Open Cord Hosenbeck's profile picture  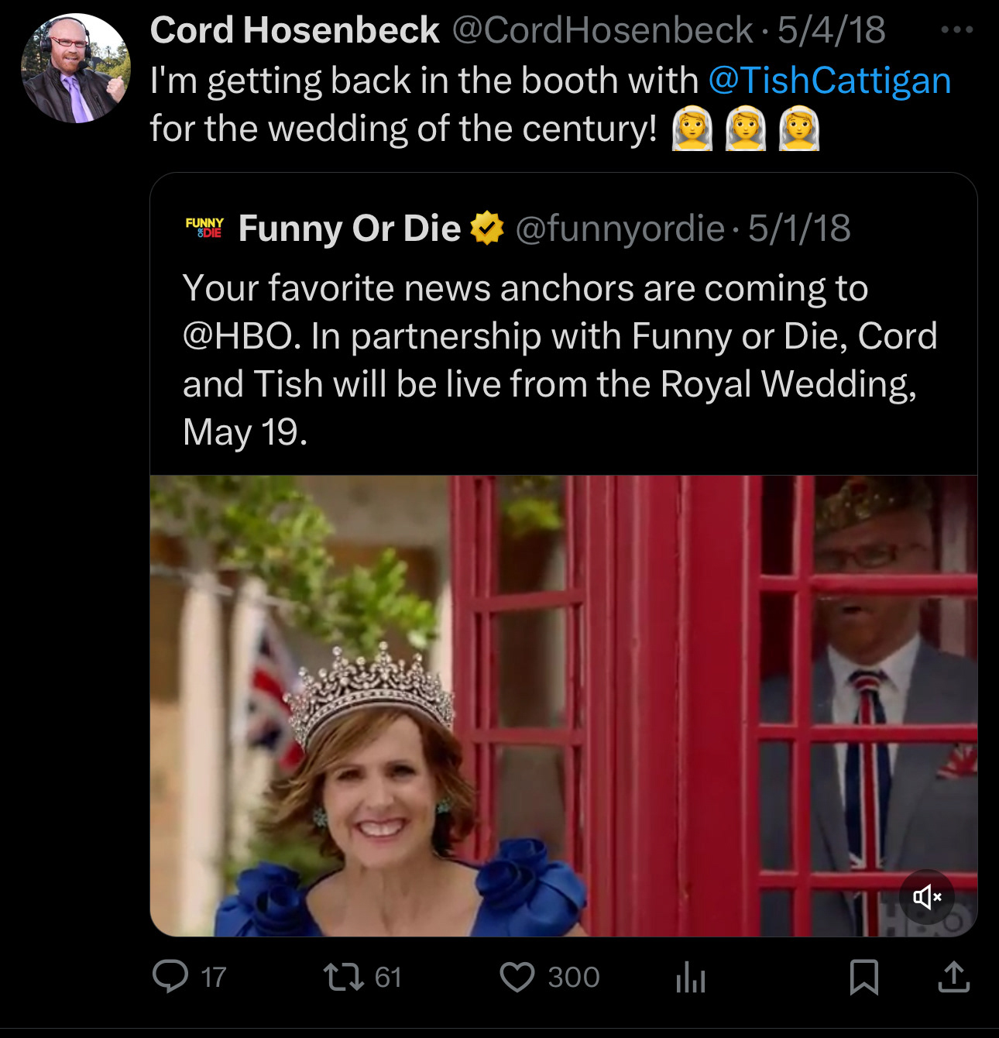[75, 69]
